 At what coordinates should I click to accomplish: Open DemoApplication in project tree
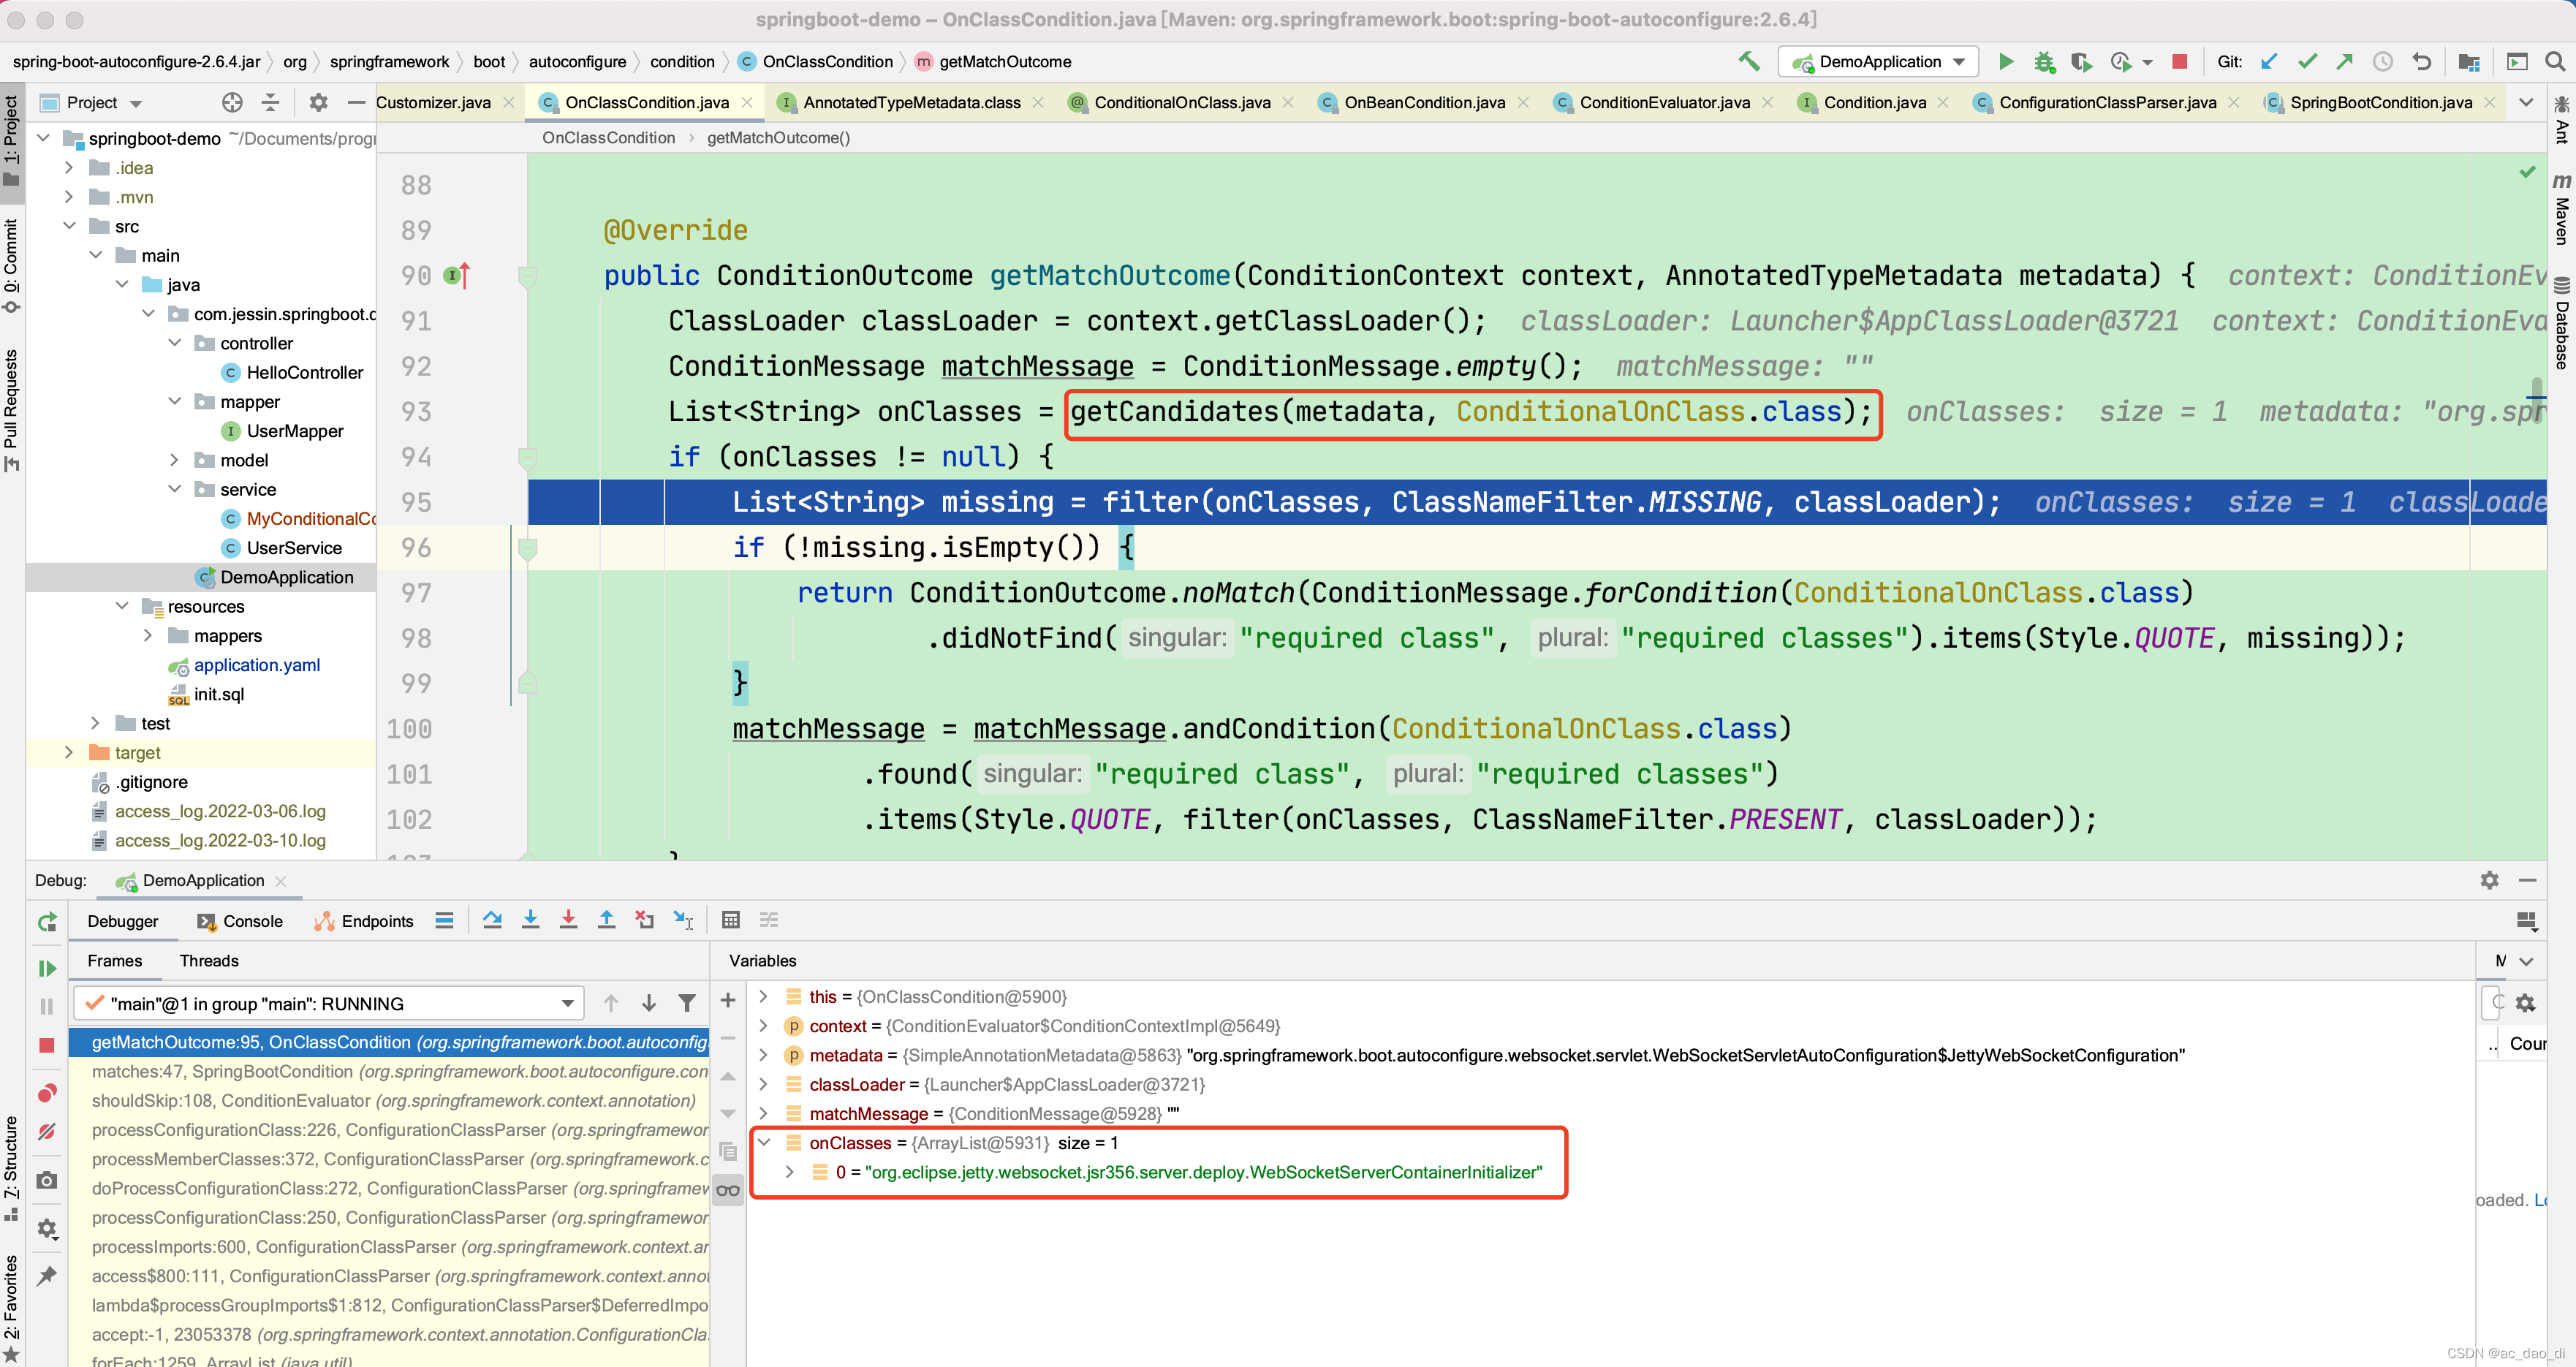coord(286,577)
